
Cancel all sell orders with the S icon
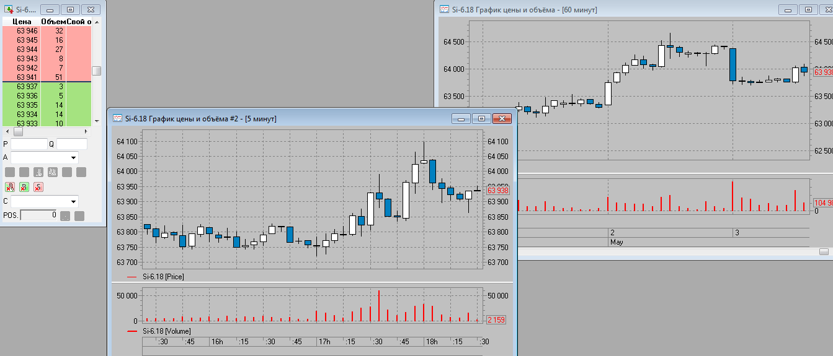38,187
